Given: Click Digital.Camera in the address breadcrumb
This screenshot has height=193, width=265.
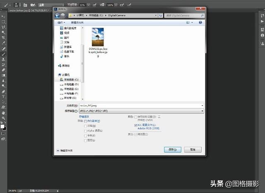Looking at the screenshot, I should coord(117,15).
